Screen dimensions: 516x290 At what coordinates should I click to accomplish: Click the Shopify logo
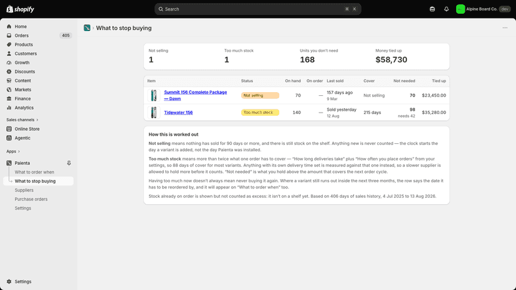coord(20,9)
